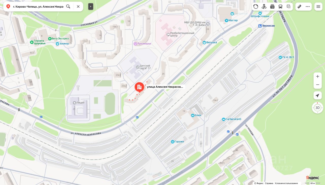Click the my location arrow icon
Screen dimensions: 325x185
[x=317, y=96]
